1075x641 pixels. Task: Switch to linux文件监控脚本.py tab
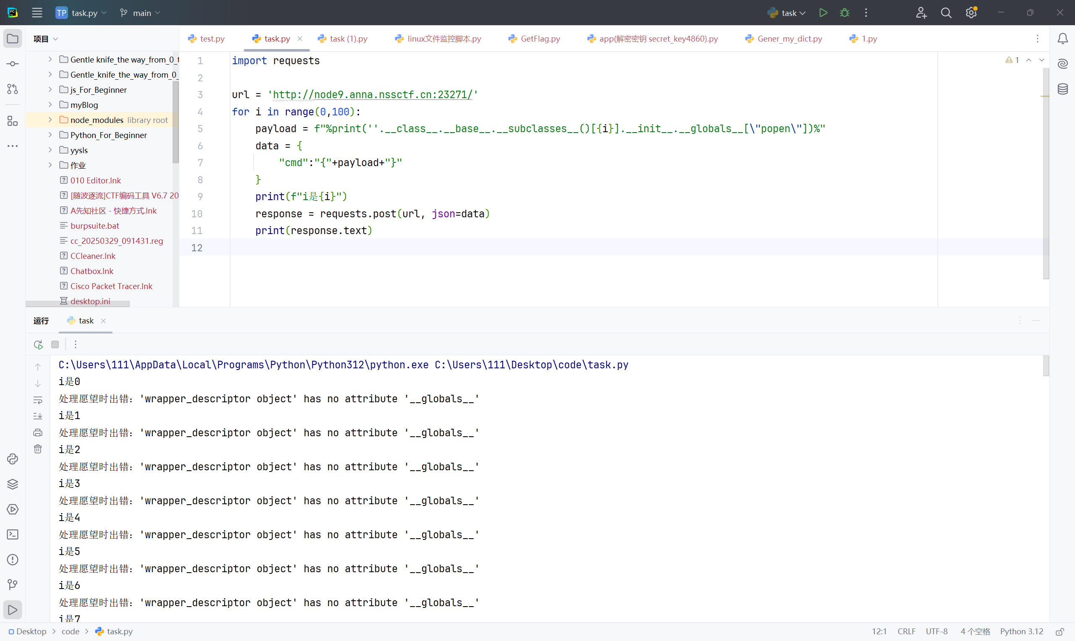pyautogui.click(x=438, y=39)
